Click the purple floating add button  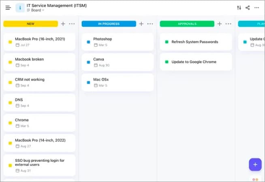[x=255, y=164]
